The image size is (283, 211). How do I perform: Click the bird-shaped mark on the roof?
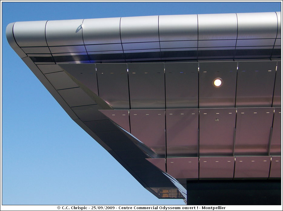coord(80,28)
